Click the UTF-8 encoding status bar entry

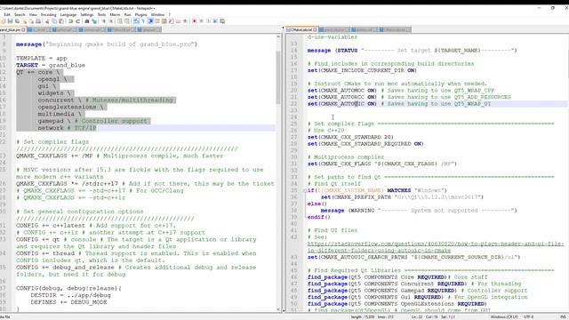point(529,317)
